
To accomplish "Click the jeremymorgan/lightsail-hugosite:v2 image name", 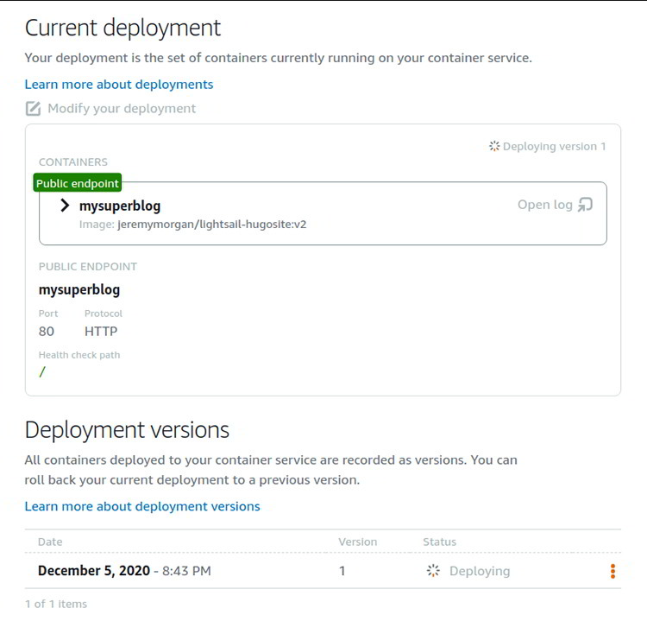I will pos(212,225).
